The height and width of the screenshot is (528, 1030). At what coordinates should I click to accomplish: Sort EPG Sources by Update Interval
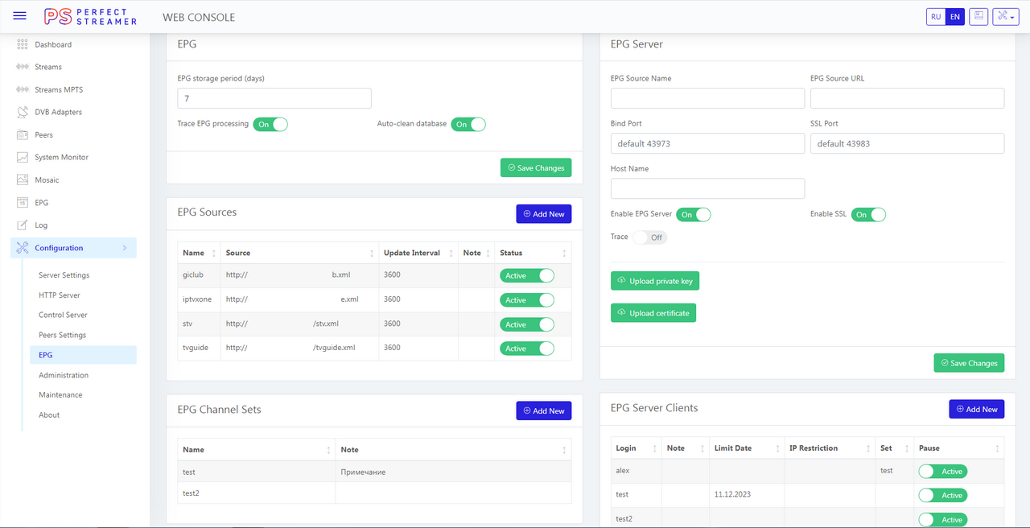pos(418,253)
